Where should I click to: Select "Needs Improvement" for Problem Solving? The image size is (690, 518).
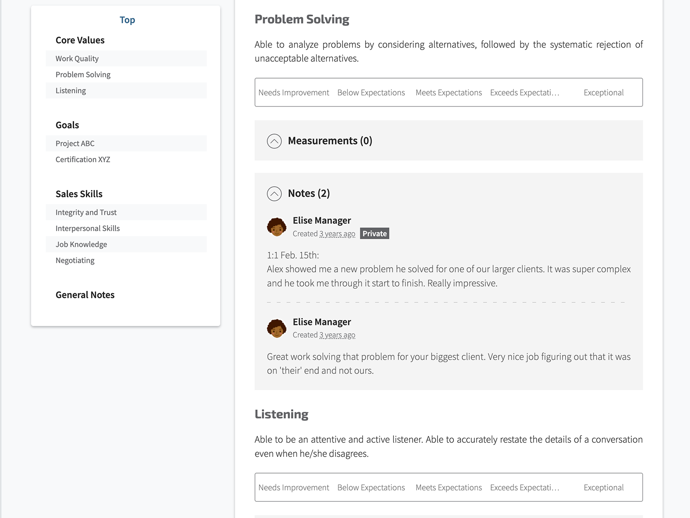pyautogui.click(x=294, y=92)
